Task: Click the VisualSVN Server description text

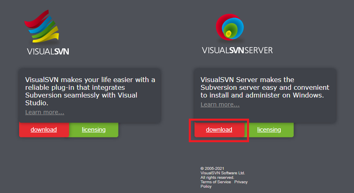Action: click(x=265, y=87)
